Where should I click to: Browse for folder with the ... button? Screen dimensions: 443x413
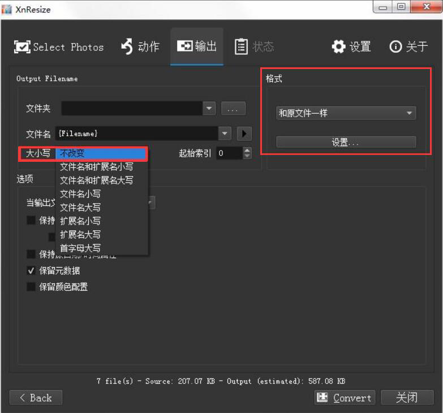(233, 109)
